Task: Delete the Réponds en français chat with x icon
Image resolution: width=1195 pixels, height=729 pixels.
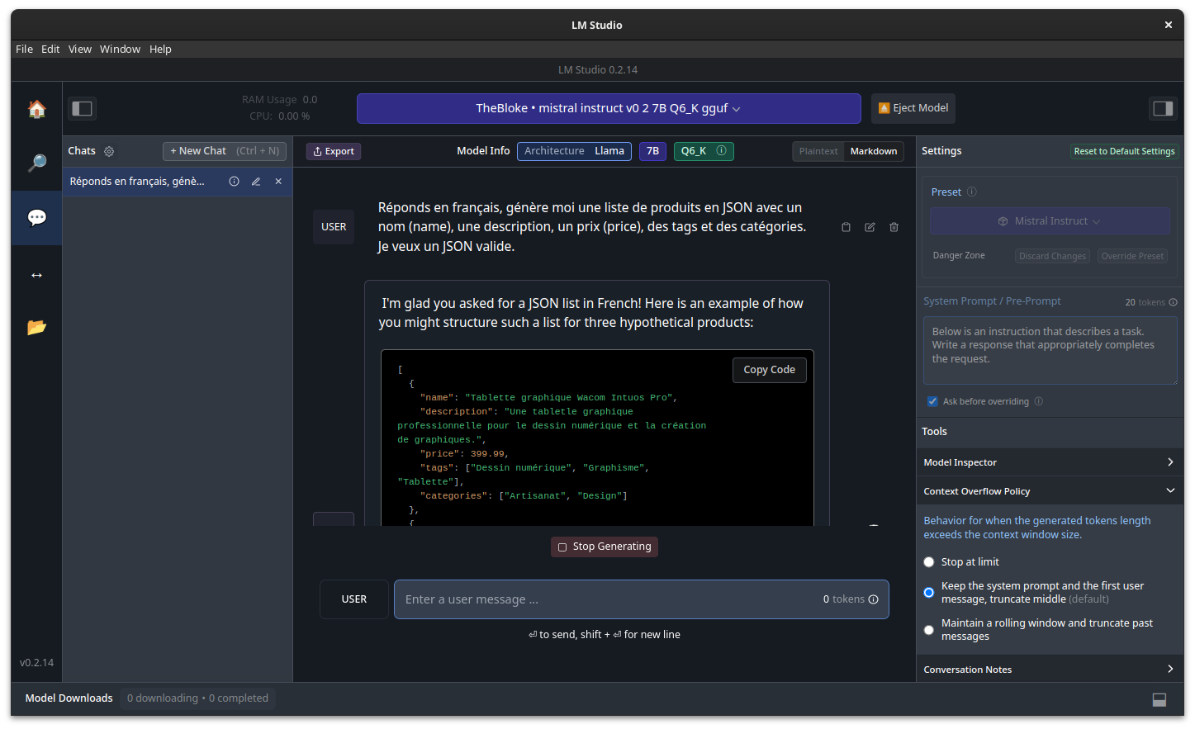Action: click(x=278, y=182)
